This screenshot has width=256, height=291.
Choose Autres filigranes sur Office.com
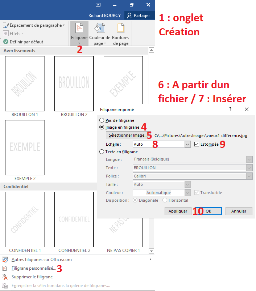(42, 260)
